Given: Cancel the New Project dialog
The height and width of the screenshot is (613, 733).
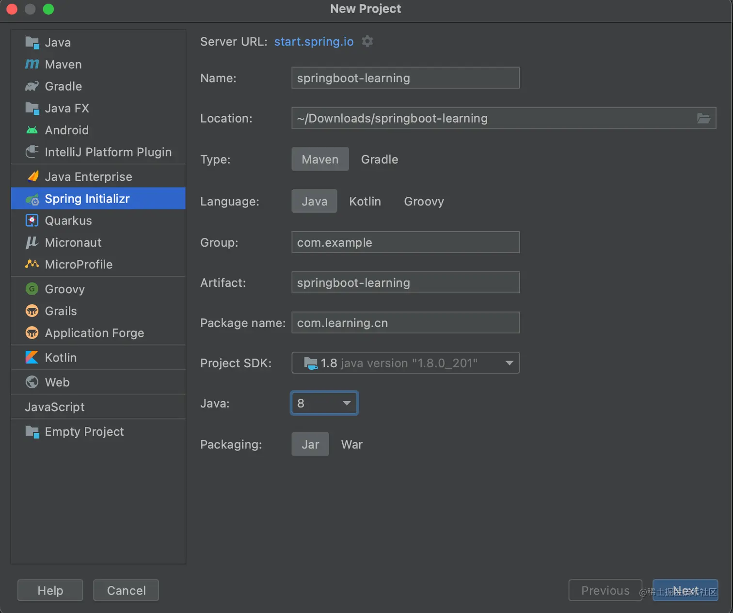Looking at the screenshot, I should (x=126, y=590).
